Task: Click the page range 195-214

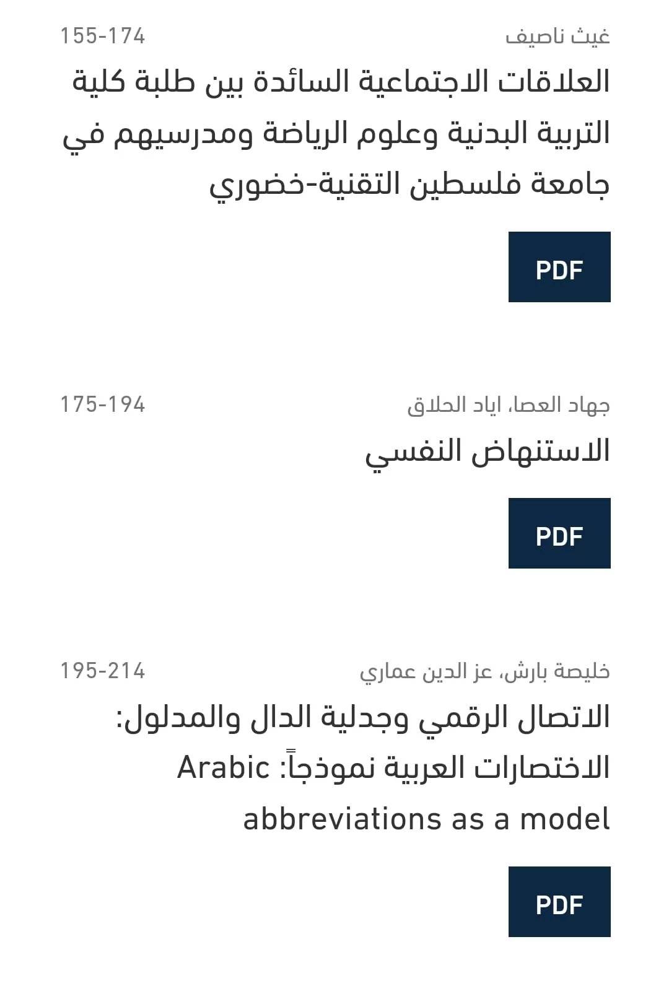Action: [102, 671]
